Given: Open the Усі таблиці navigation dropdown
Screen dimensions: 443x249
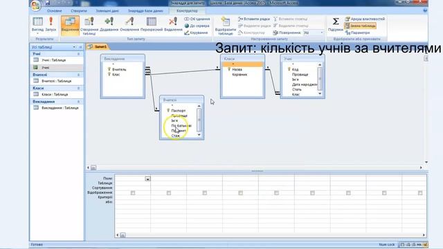Looking at the screenshot, I should 74,47.
